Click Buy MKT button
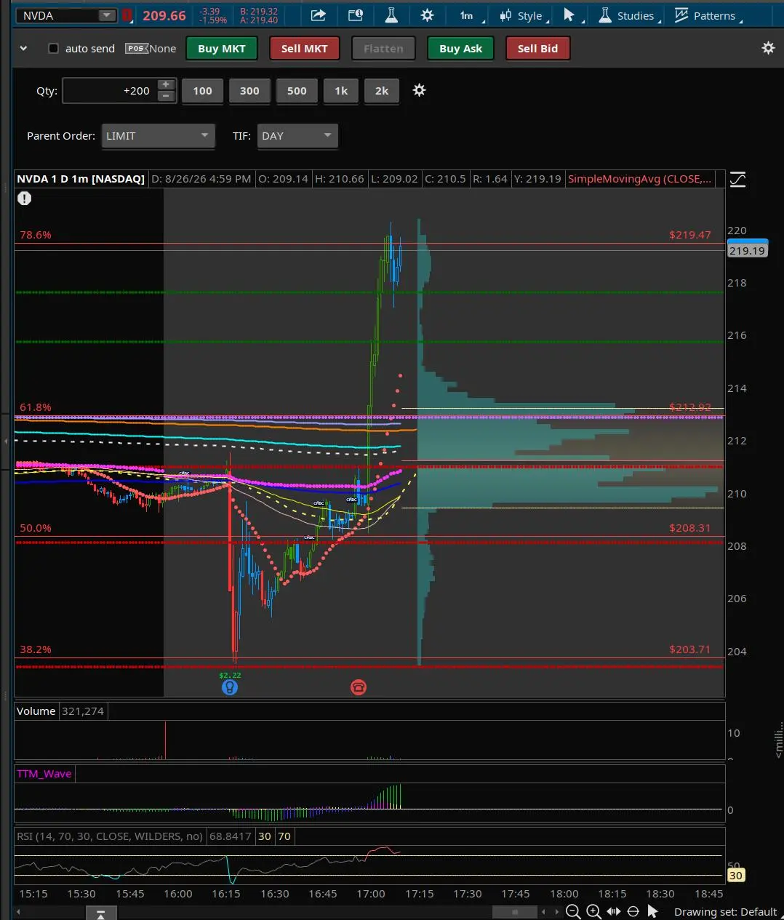The image size is (784, 920). pos(222,49)
